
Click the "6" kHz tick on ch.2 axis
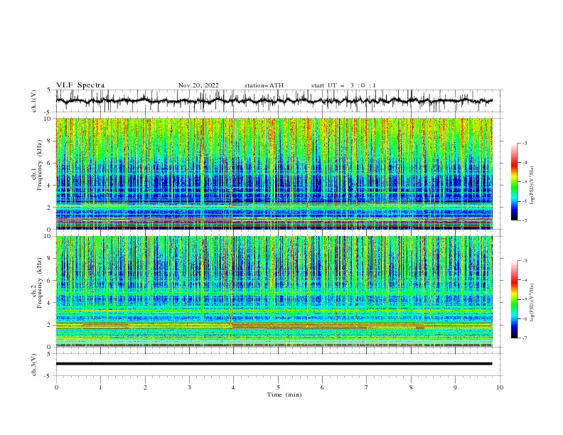[50, 280]
